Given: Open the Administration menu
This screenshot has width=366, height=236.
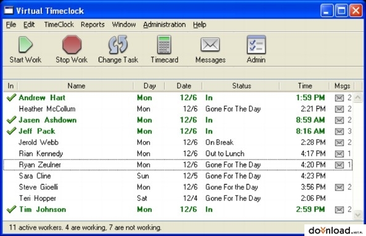Looking at the screenshot, I should pyautogui.click(x=165, y=25).
